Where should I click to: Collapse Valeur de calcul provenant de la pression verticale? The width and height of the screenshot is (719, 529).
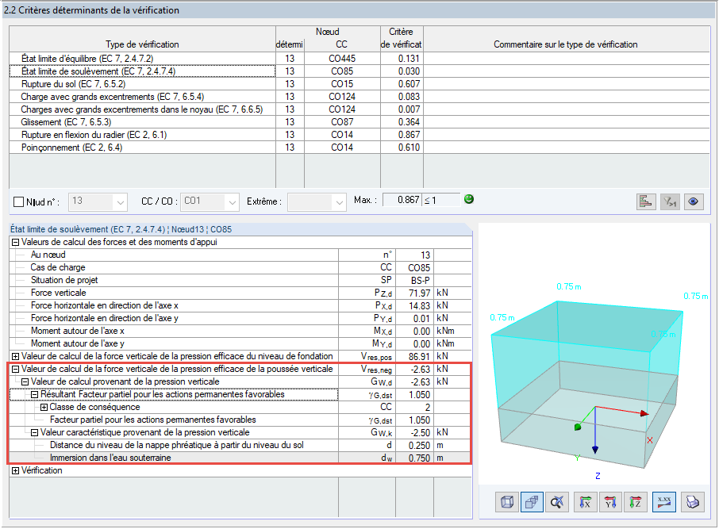[25, 381]
